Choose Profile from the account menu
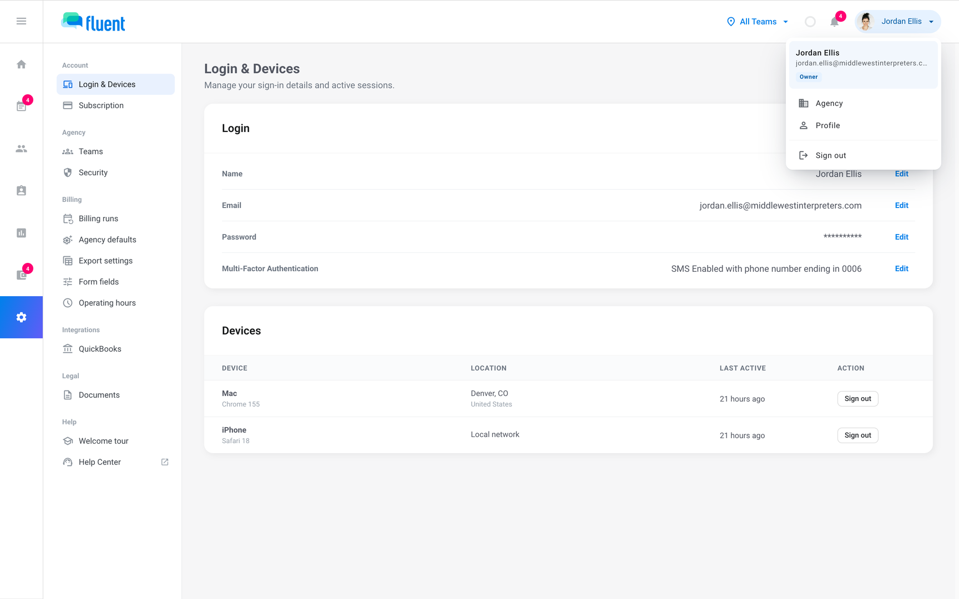The height and width of the screenshot is (599, 959). [863, 125]
